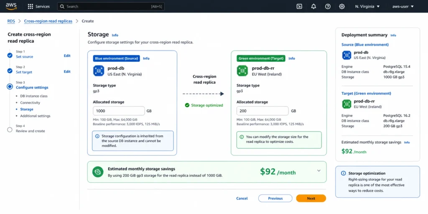Click the $92 /month amount in the banner
The image size is (428, 214).
point(278,172)
